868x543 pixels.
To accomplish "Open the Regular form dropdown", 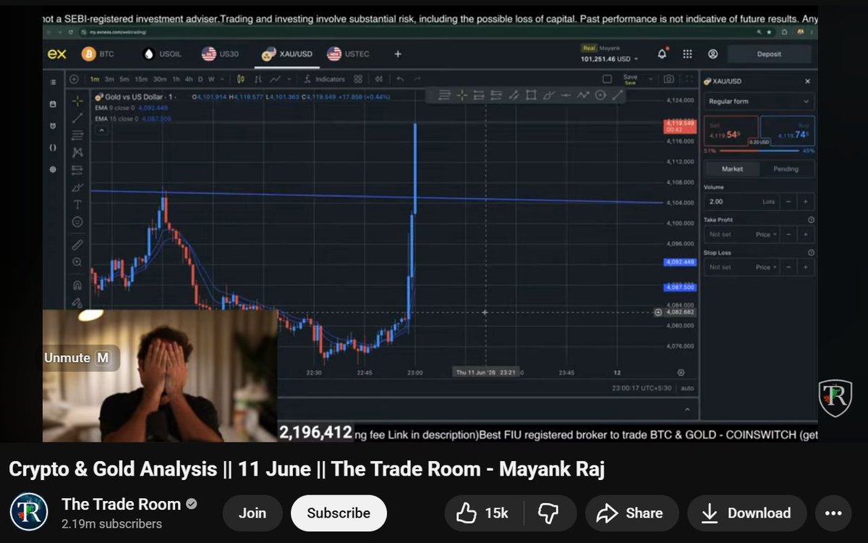I will pyautogui.click(x=759, y=101).
